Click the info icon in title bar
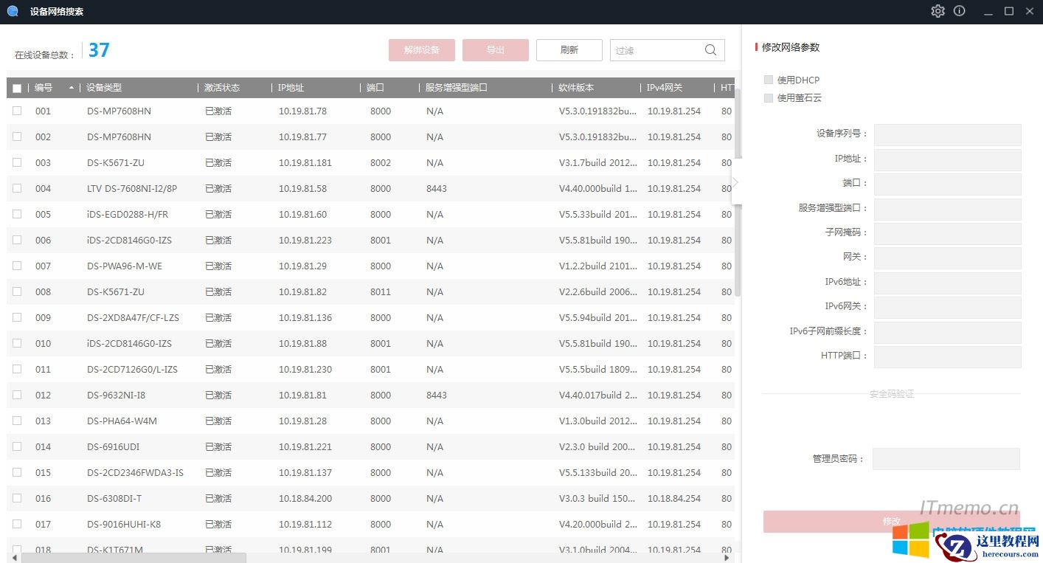Image resolution: width=1043 pixels, height=563 pixels. point(959,11)
